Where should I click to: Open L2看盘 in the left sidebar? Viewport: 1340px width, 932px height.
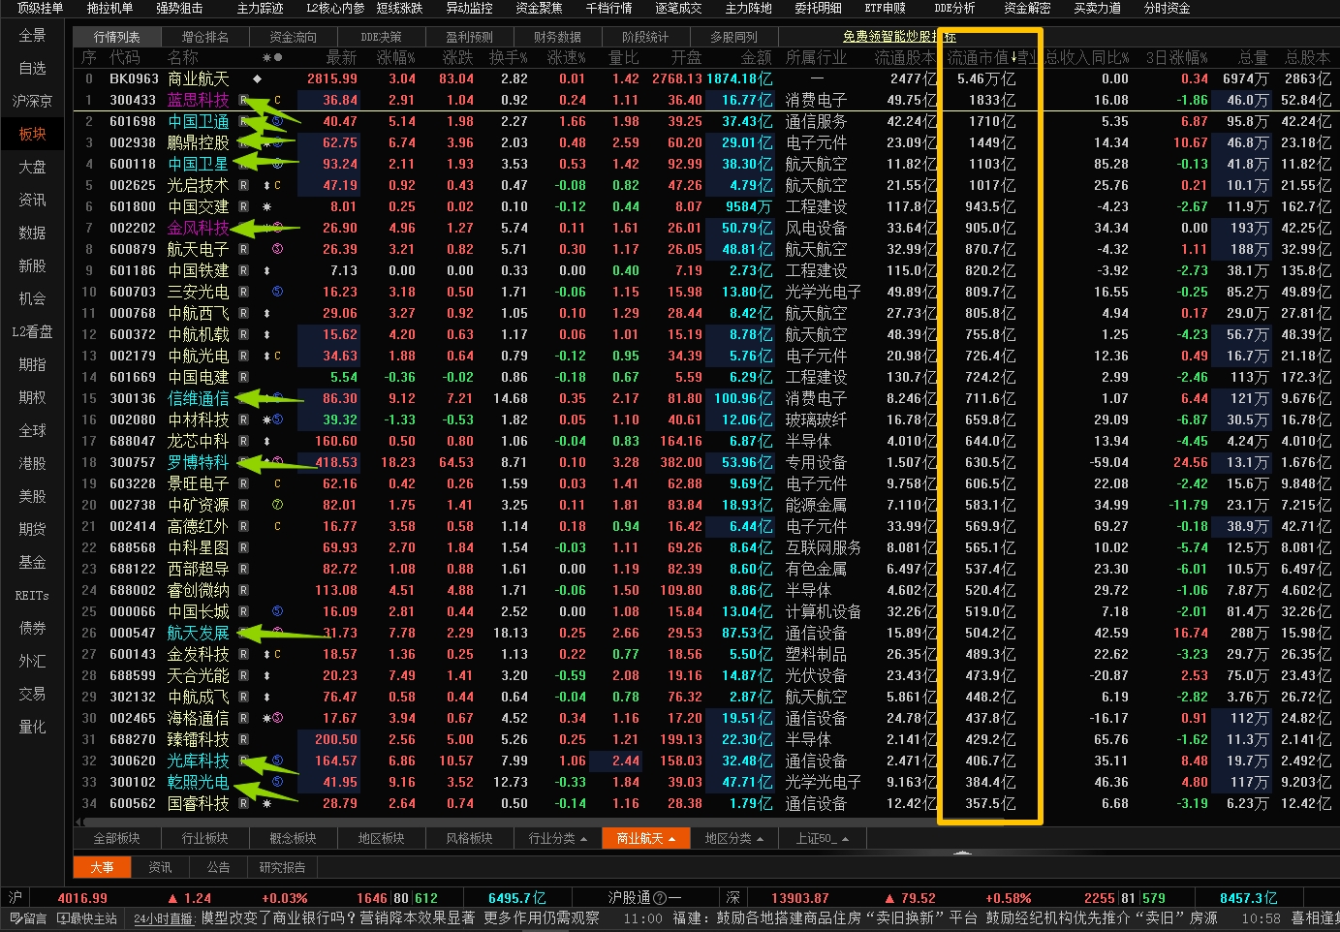32,331
